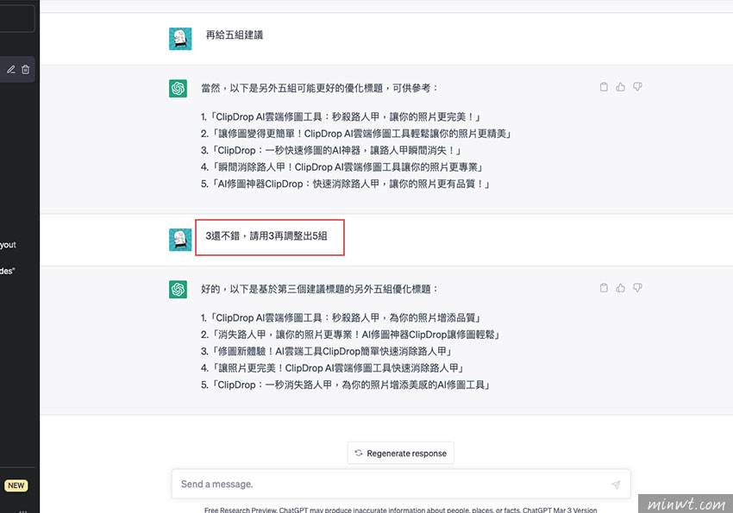Thumbs up the first ChatGPT response
The height and width of the screenshot is (513, 733).
tap(620, 87)
